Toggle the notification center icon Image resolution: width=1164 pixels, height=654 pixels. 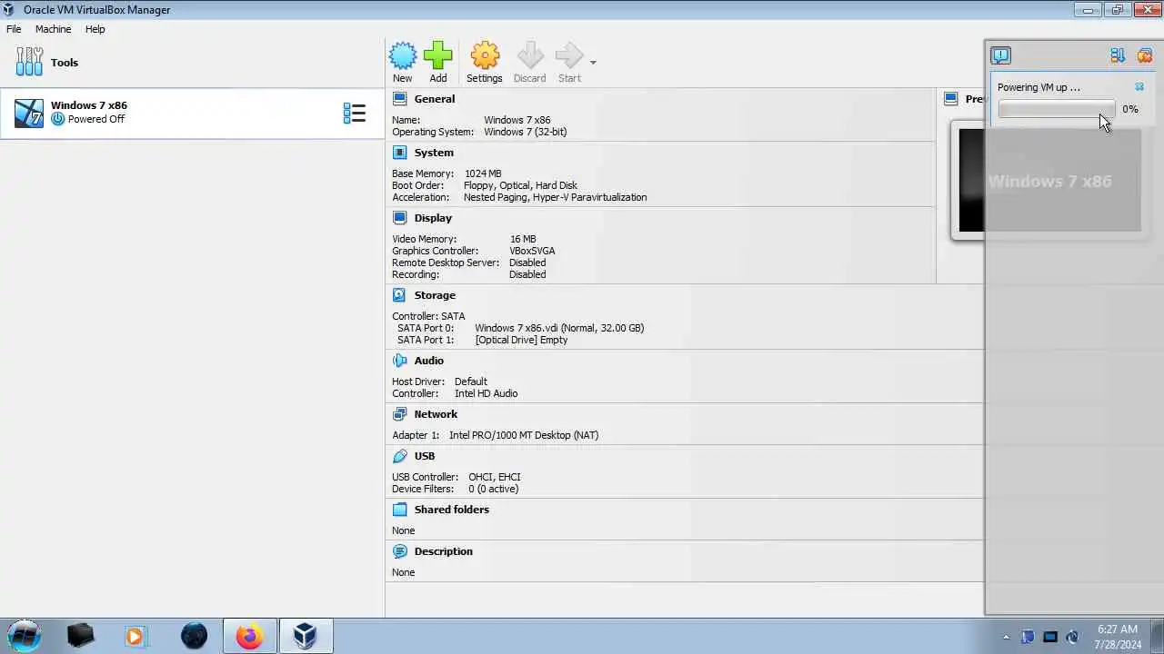point(1000,55)
